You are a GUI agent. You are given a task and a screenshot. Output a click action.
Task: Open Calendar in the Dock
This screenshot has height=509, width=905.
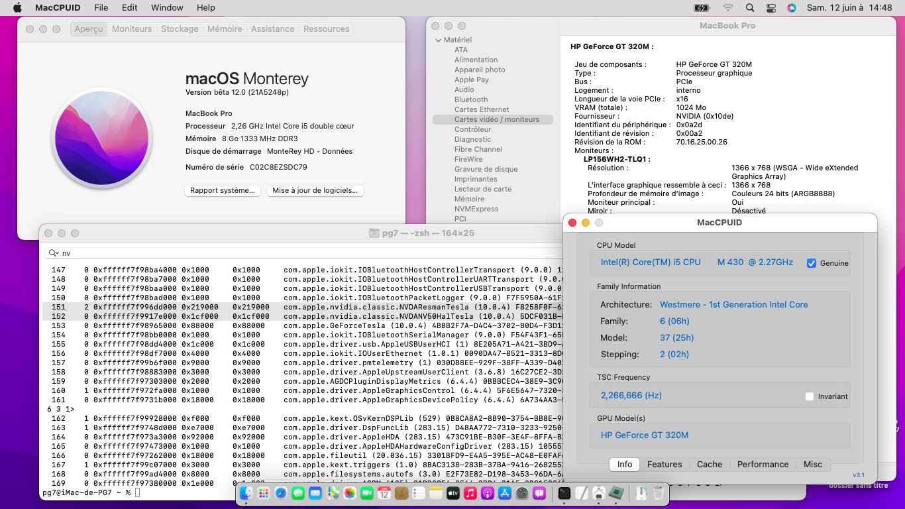pos(384,493)
